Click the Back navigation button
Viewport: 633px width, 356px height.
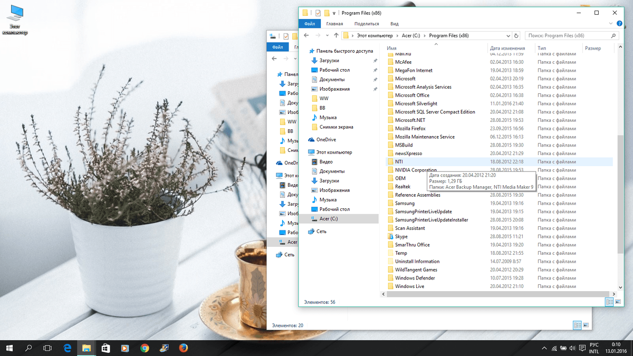click(x=306, y=35)
